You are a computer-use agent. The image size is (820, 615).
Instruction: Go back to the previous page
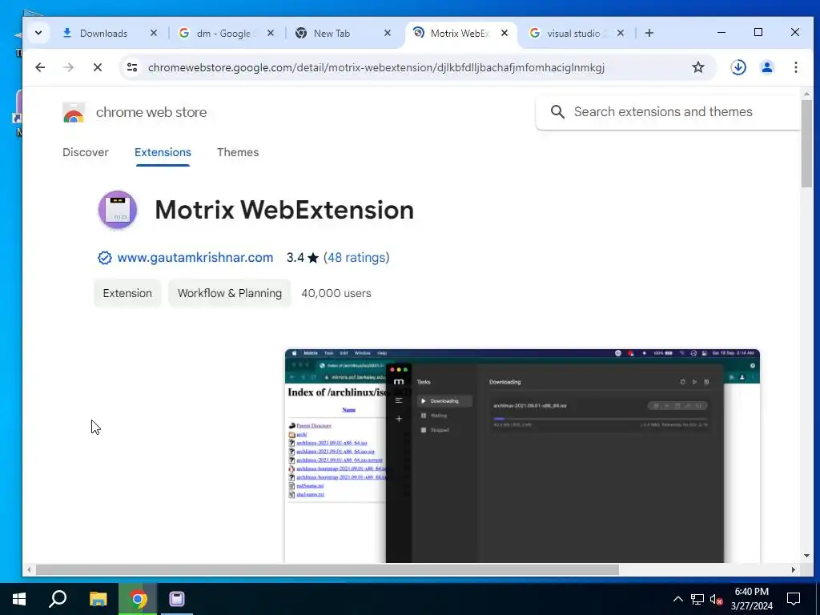(x=40, y=67)
